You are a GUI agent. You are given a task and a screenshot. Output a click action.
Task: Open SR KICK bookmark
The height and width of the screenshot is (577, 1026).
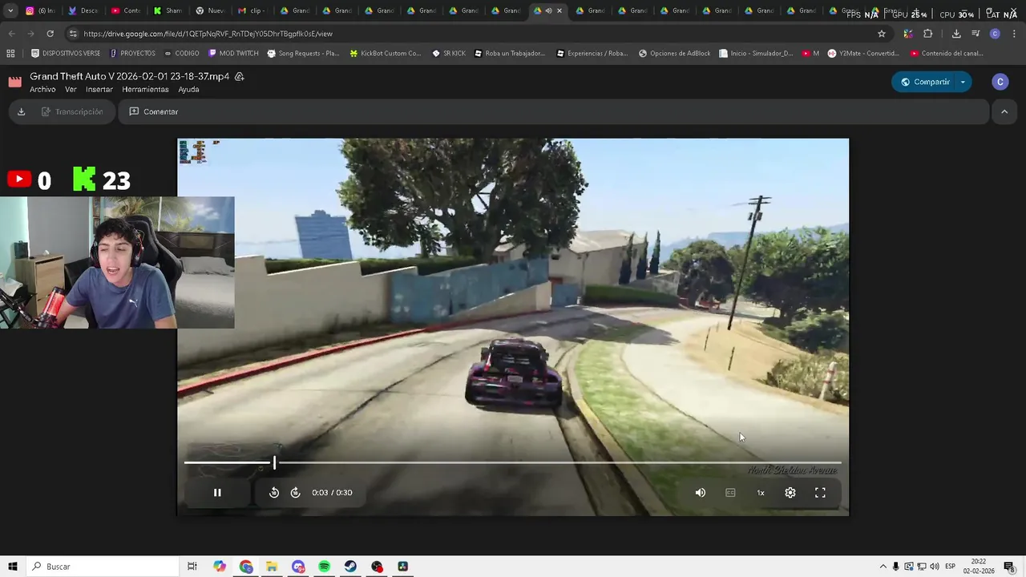point(449,54)
